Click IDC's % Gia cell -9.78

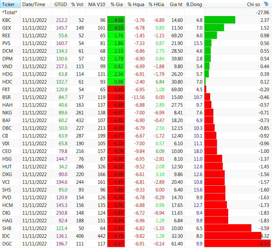click(116, 236)
